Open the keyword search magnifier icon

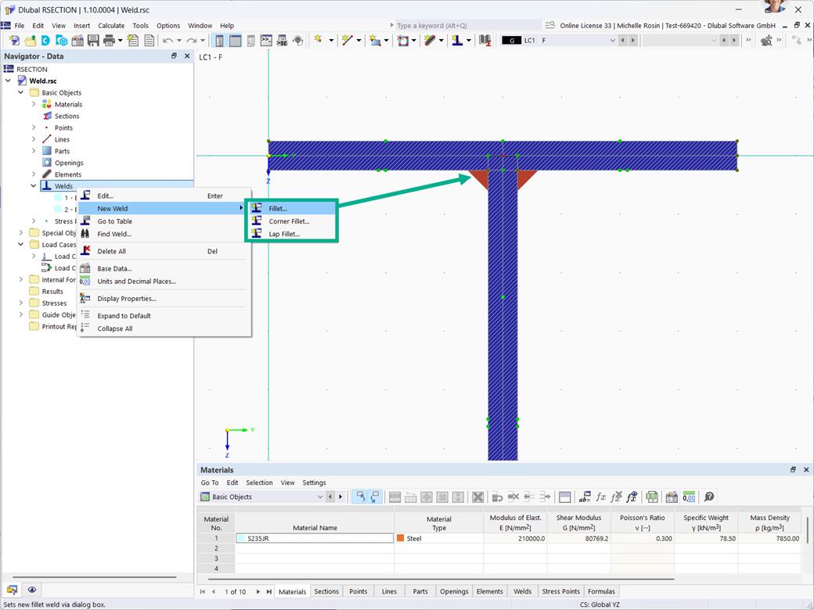pos(550,24)
